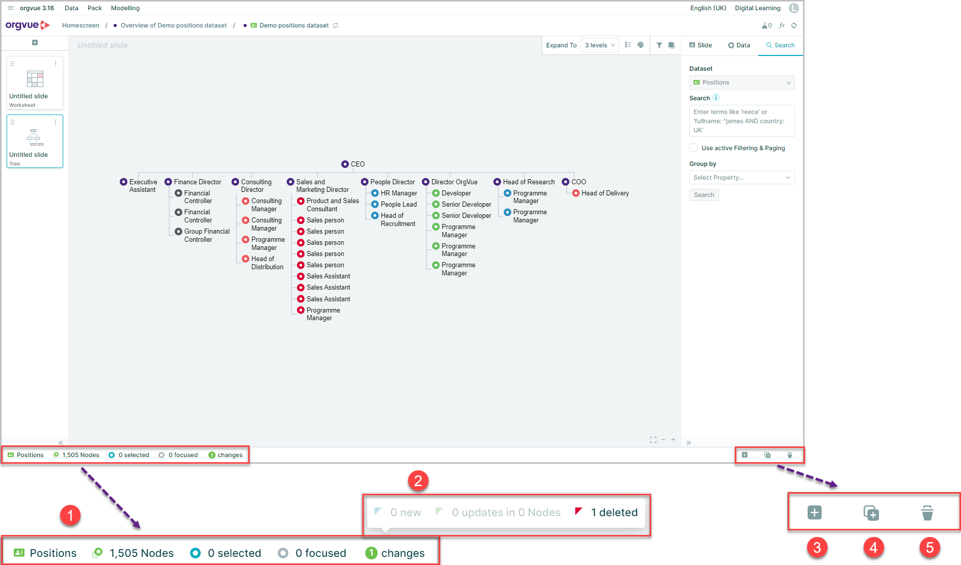
Task: Open the colour palette styling icon
Action: tap(640, 45)
